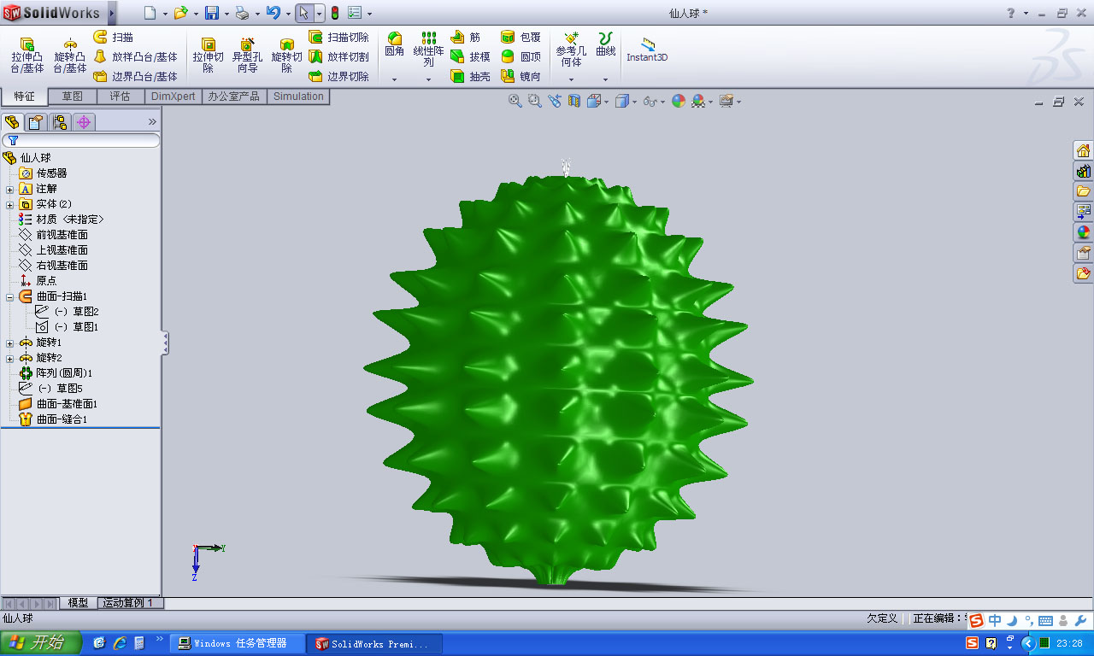The image size is (1094, 656).
Task: Select the 拉伸凸台/基体 extrude boss tool
Action: (26, 56)
